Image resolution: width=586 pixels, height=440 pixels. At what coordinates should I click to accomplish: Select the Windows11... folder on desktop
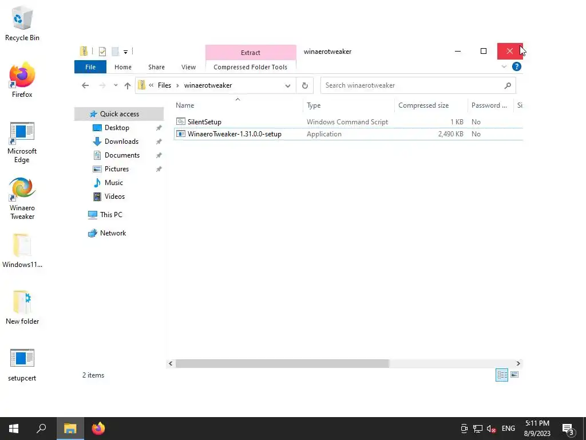pos(22,251)
